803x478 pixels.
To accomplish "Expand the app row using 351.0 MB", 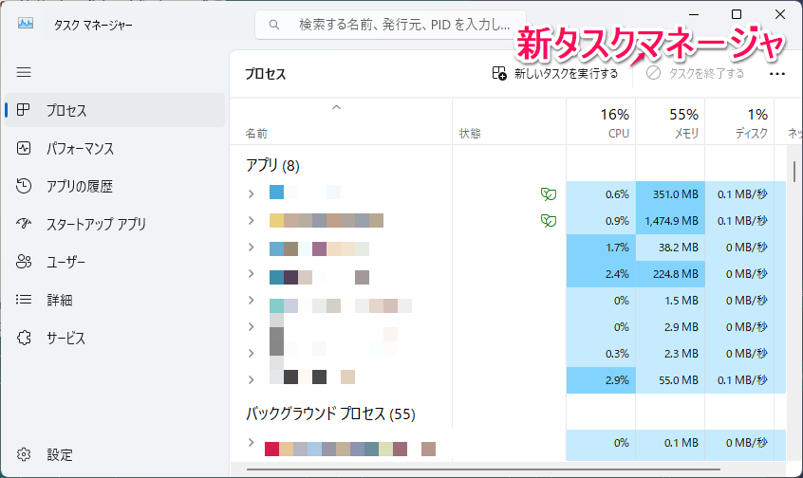I will 251,194.
